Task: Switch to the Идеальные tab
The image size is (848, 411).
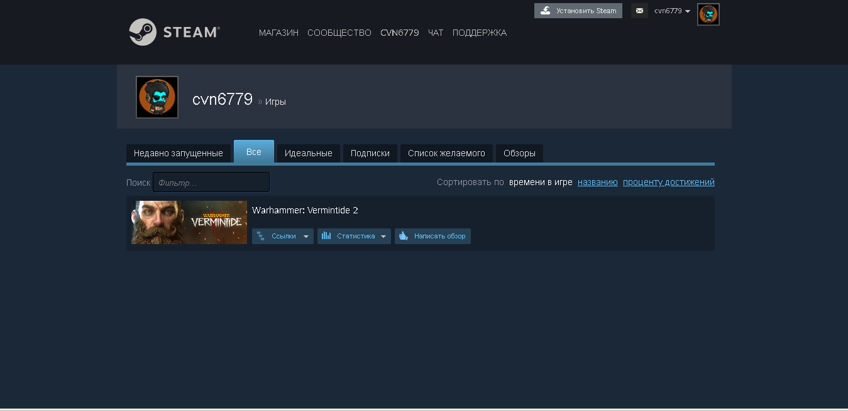Action: point(309,153)
